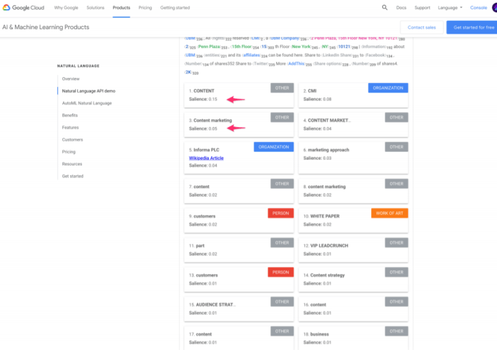Open the Support link
497x350 pixels.
(x=422, y=8)
